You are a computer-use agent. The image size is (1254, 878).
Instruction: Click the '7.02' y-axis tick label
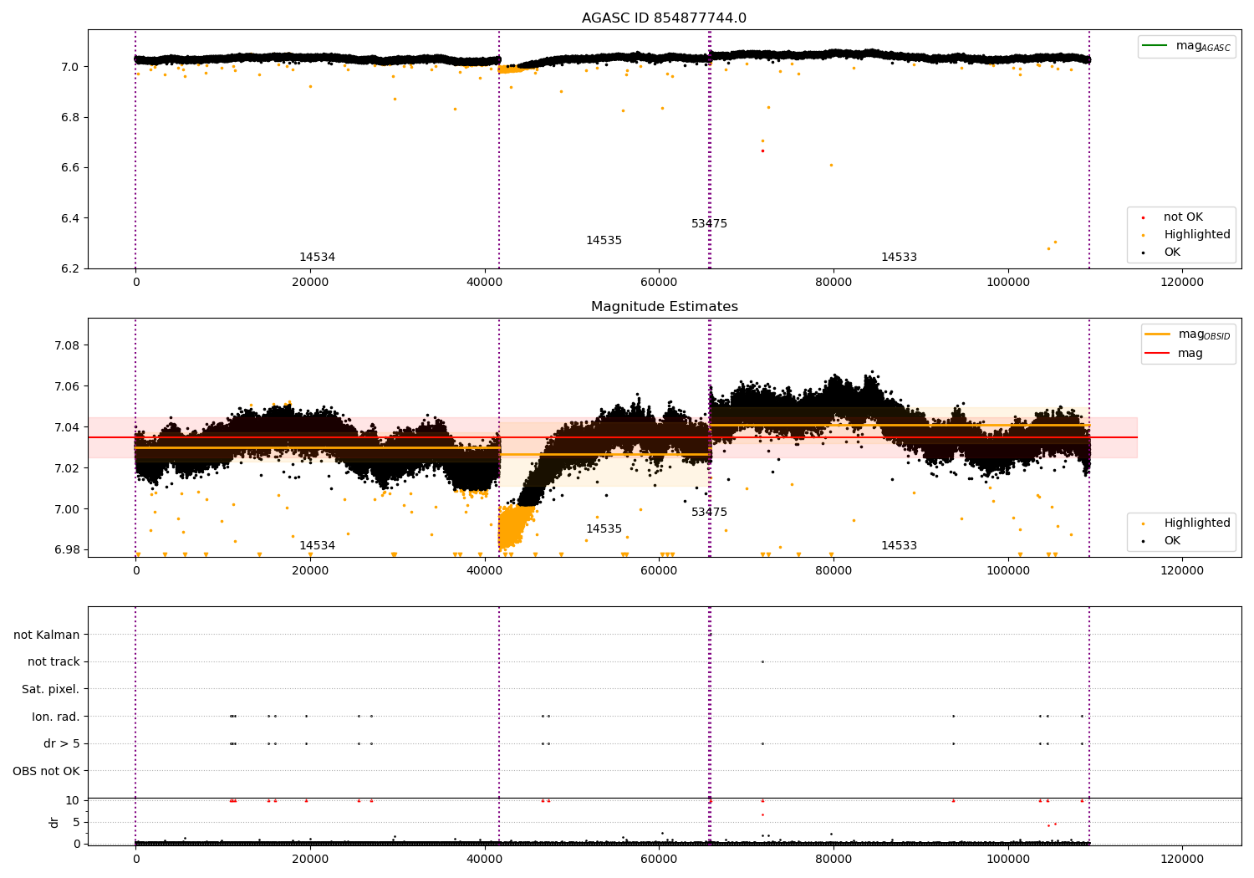click(x=67, y=468)
